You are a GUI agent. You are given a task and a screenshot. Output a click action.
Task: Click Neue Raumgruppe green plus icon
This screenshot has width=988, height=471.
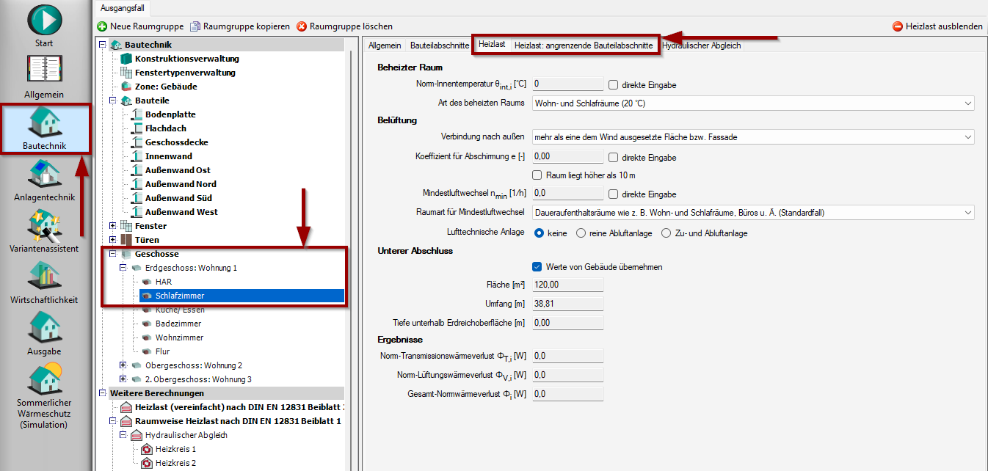(x=102, y=26)
